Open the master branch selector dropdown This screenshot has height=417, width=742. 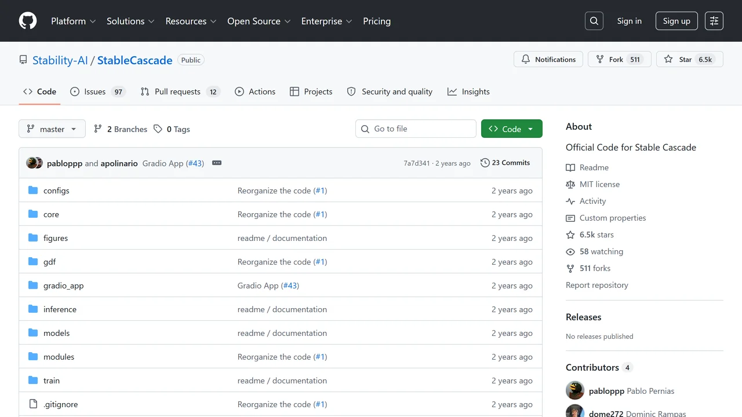click(x=52, y=129)
